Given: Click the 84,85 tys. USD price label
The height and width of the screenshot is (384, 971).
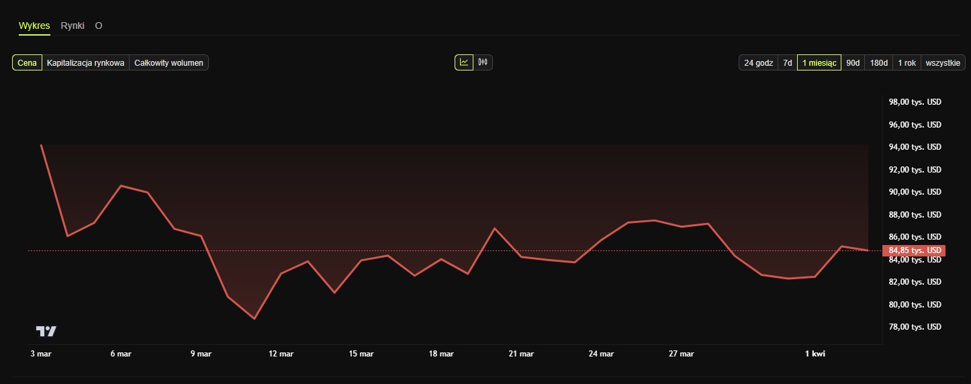Looking at the screenshot, I should point(914,250).
